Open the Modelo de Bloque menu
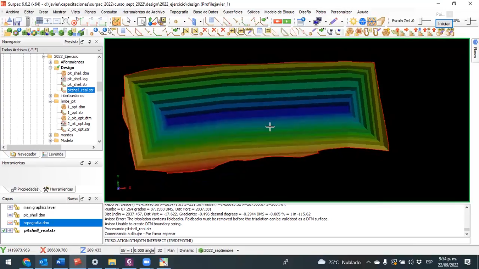Viewport: 479px width, 269px height. pyautogui.click(x=279, y=12)
